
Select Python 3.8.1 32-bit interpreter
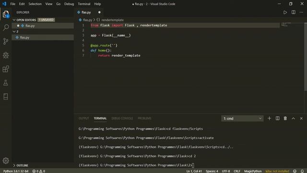[16, 171]
